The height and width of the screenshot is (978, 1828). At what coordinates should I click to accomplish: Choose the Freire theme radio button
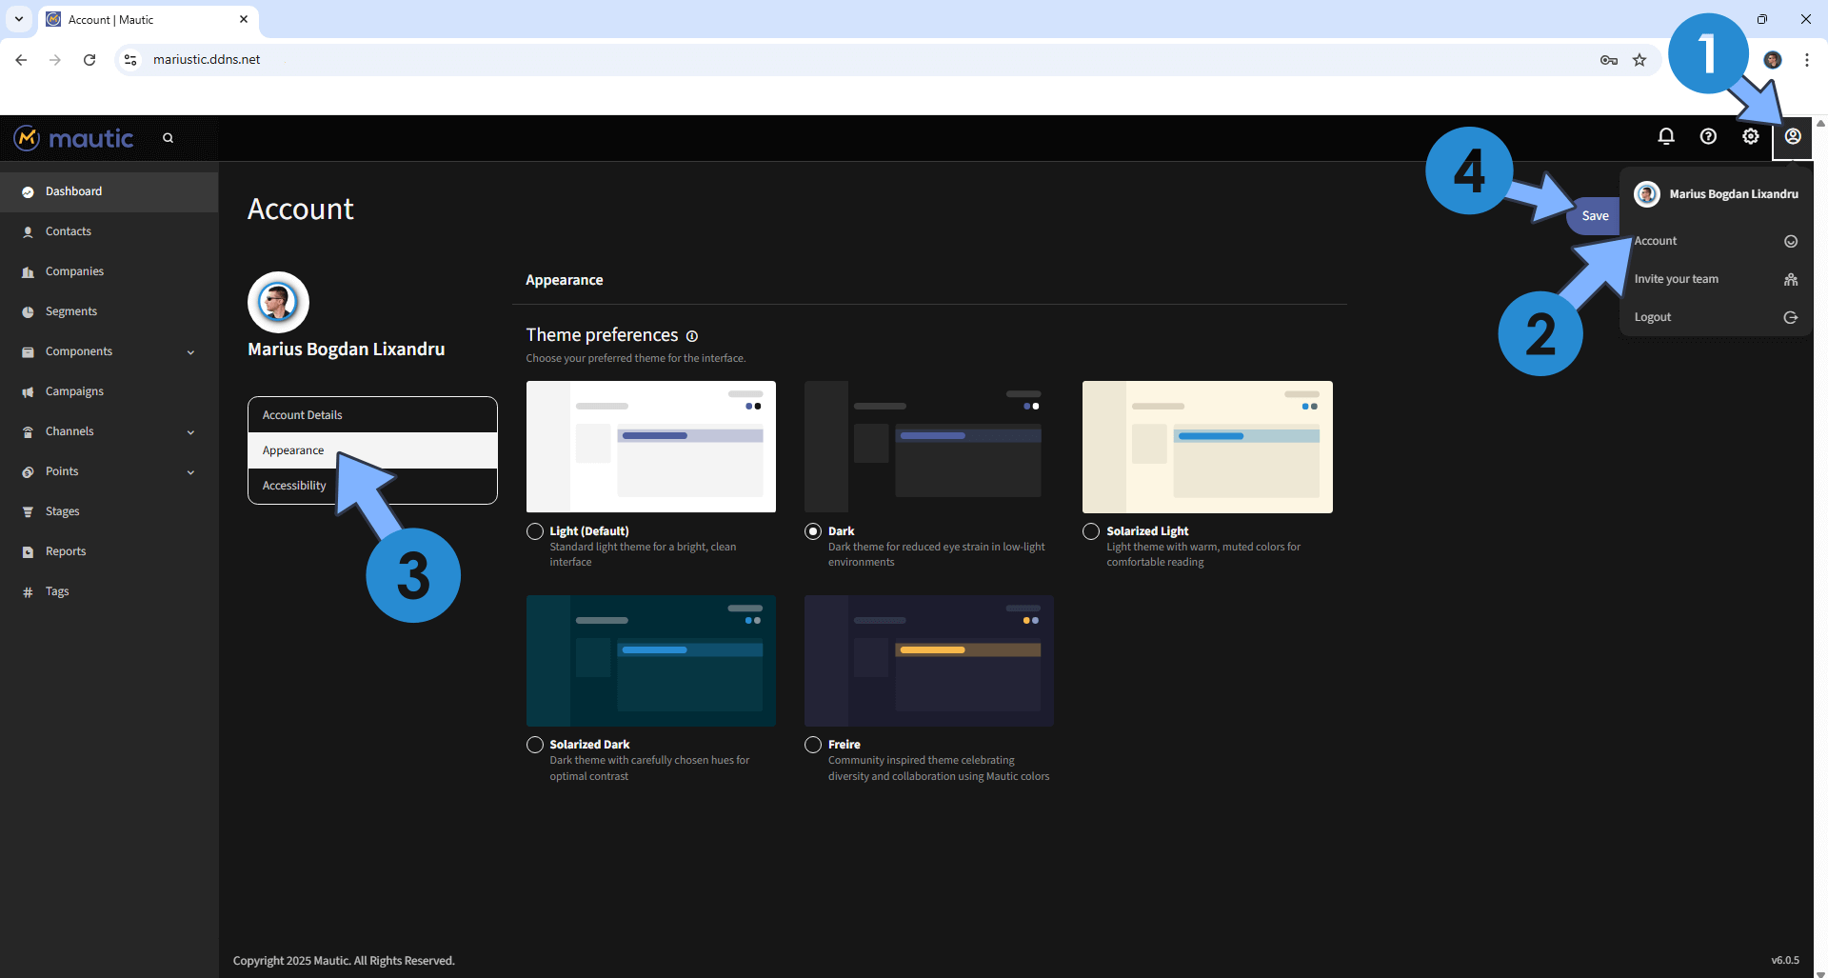(x=813, y=745)
